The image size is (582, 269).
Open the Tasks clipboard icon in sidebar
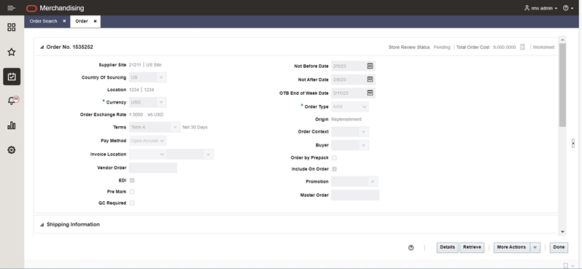click(12, 77)
